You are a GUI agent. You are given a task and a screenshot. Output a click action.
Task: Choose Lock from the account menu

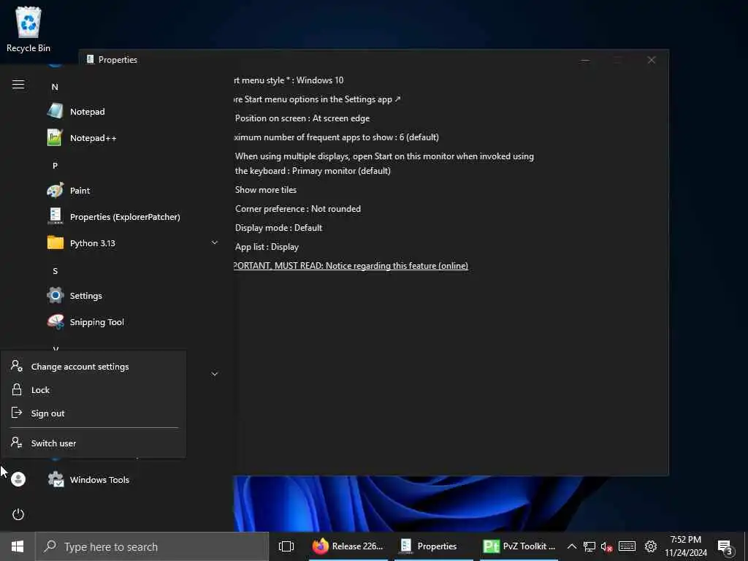93,390
